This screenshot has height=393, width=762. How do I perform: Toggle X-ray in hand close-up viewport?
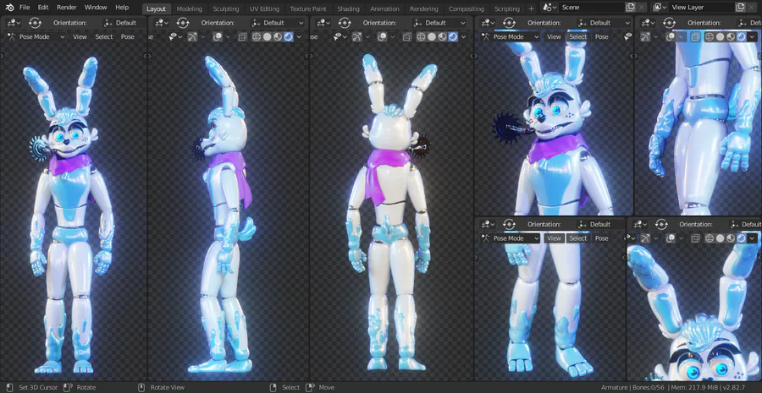pos(696,37)
